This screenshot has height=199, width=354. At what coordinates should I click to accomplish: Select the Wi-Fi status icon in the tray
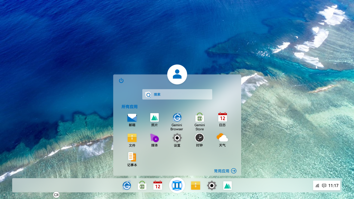click(317, 185)
